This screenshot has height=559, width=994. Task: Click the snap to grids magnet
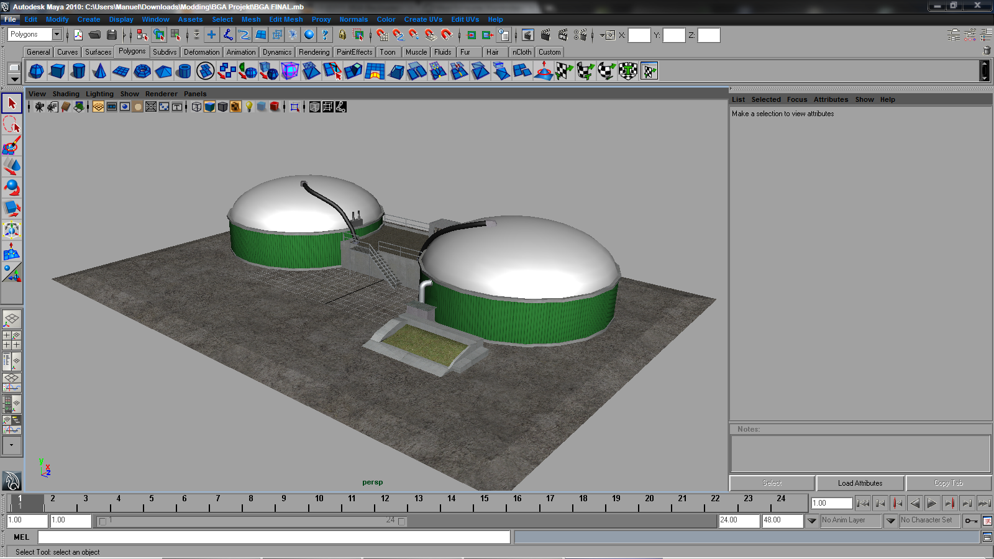[x=382, y=35]
